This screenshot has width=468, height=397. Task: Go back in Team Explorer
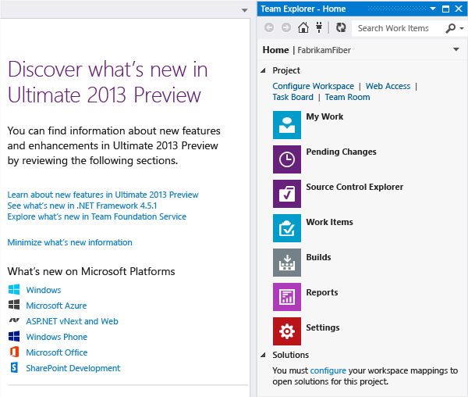click(269, 28)
